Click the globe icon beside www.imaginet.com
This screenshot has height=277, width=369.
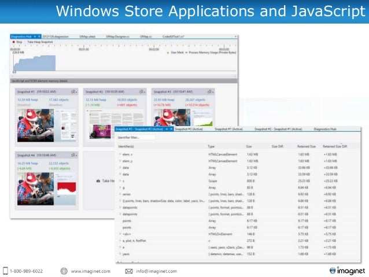(64, 271)
